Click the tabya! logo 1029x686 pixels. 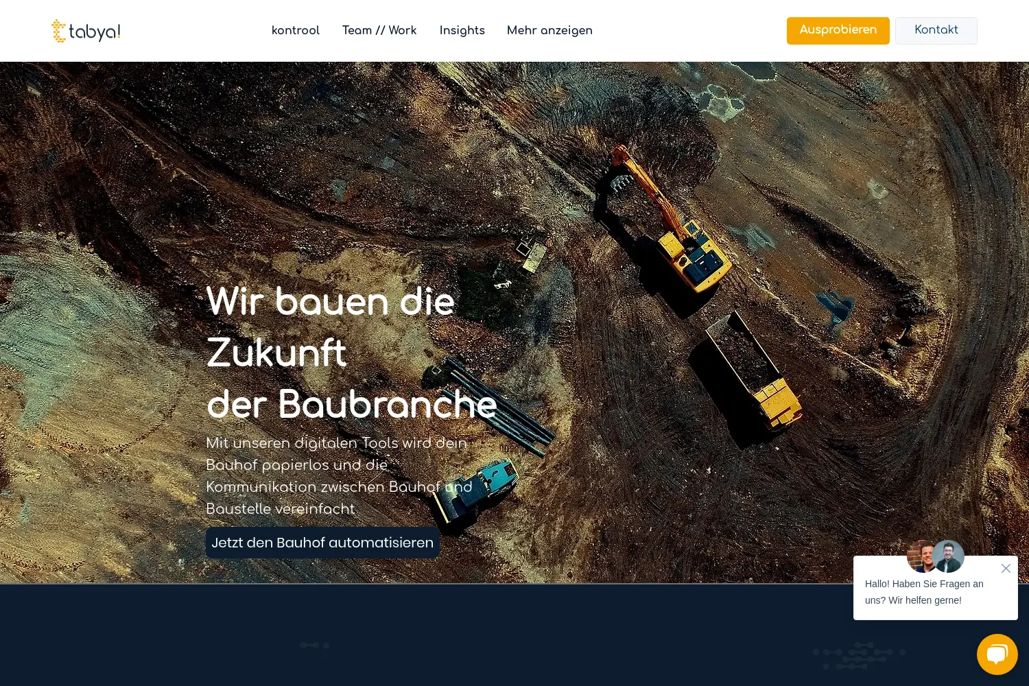pyautogui.click(x=86, y=31)
